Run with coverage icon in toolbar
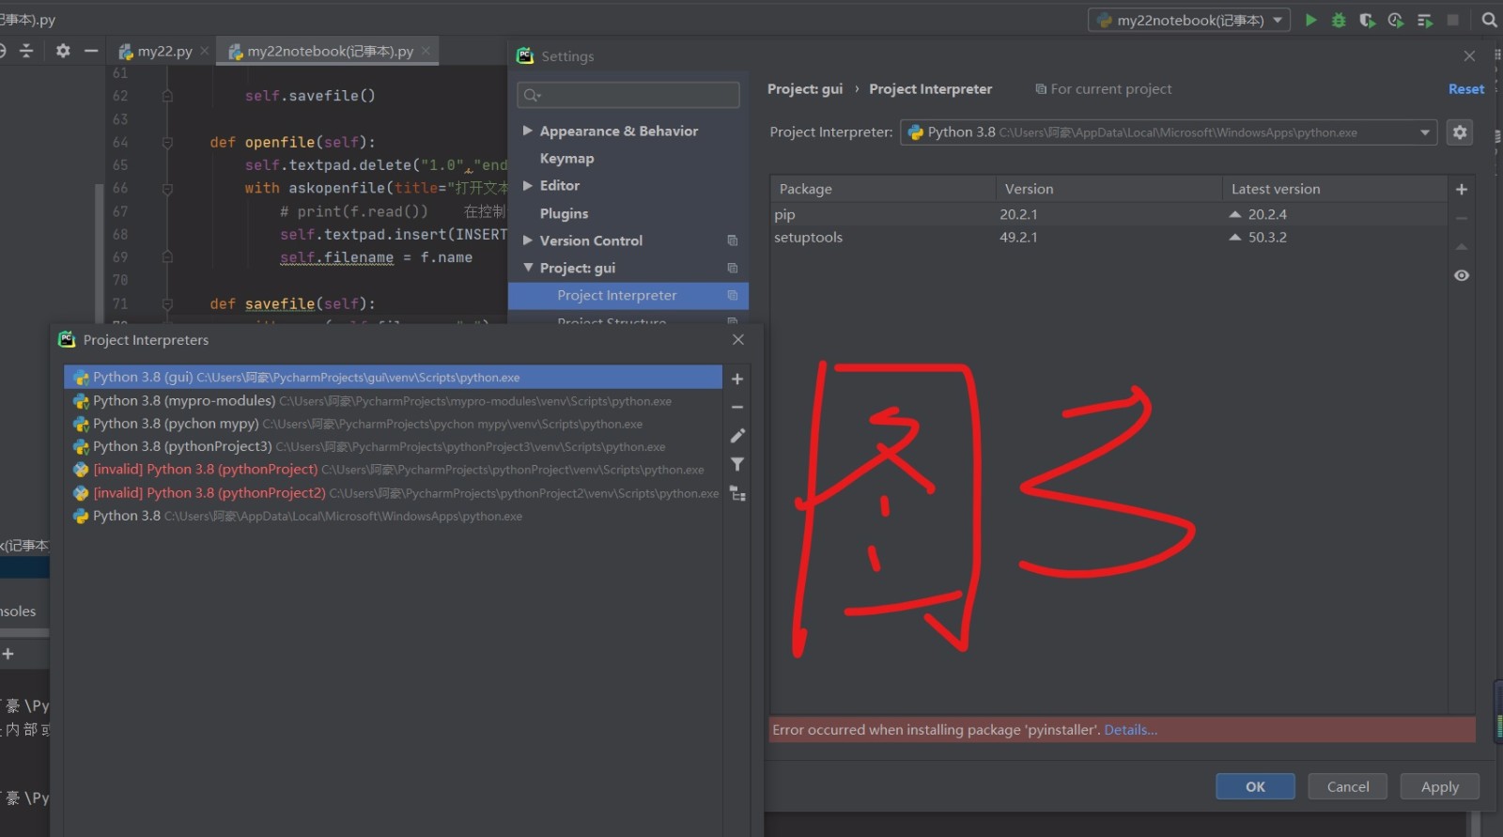1503x837 pixels. point(1367,20)
